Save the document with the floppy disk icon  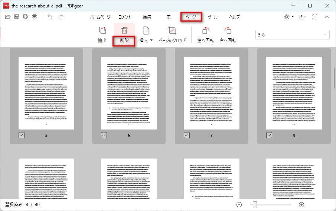(x=17, y=17)
